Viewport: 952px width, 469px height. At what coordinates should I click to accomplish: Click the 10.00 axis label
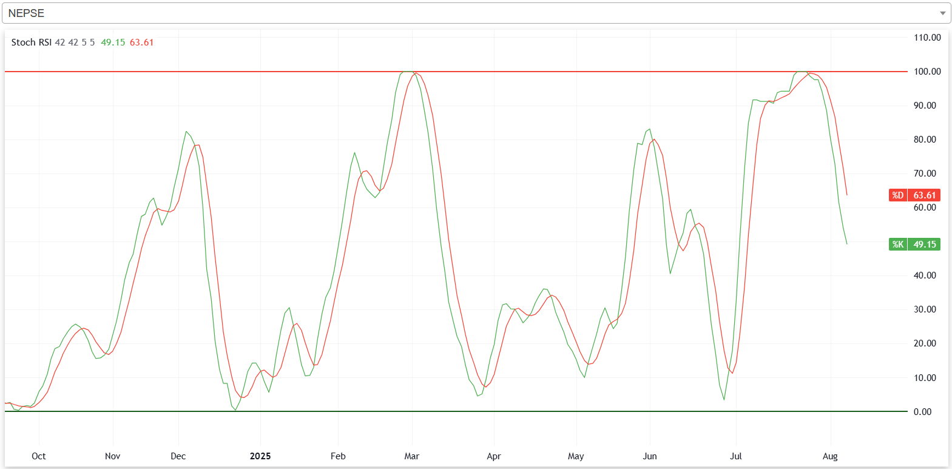pos(925,378)
